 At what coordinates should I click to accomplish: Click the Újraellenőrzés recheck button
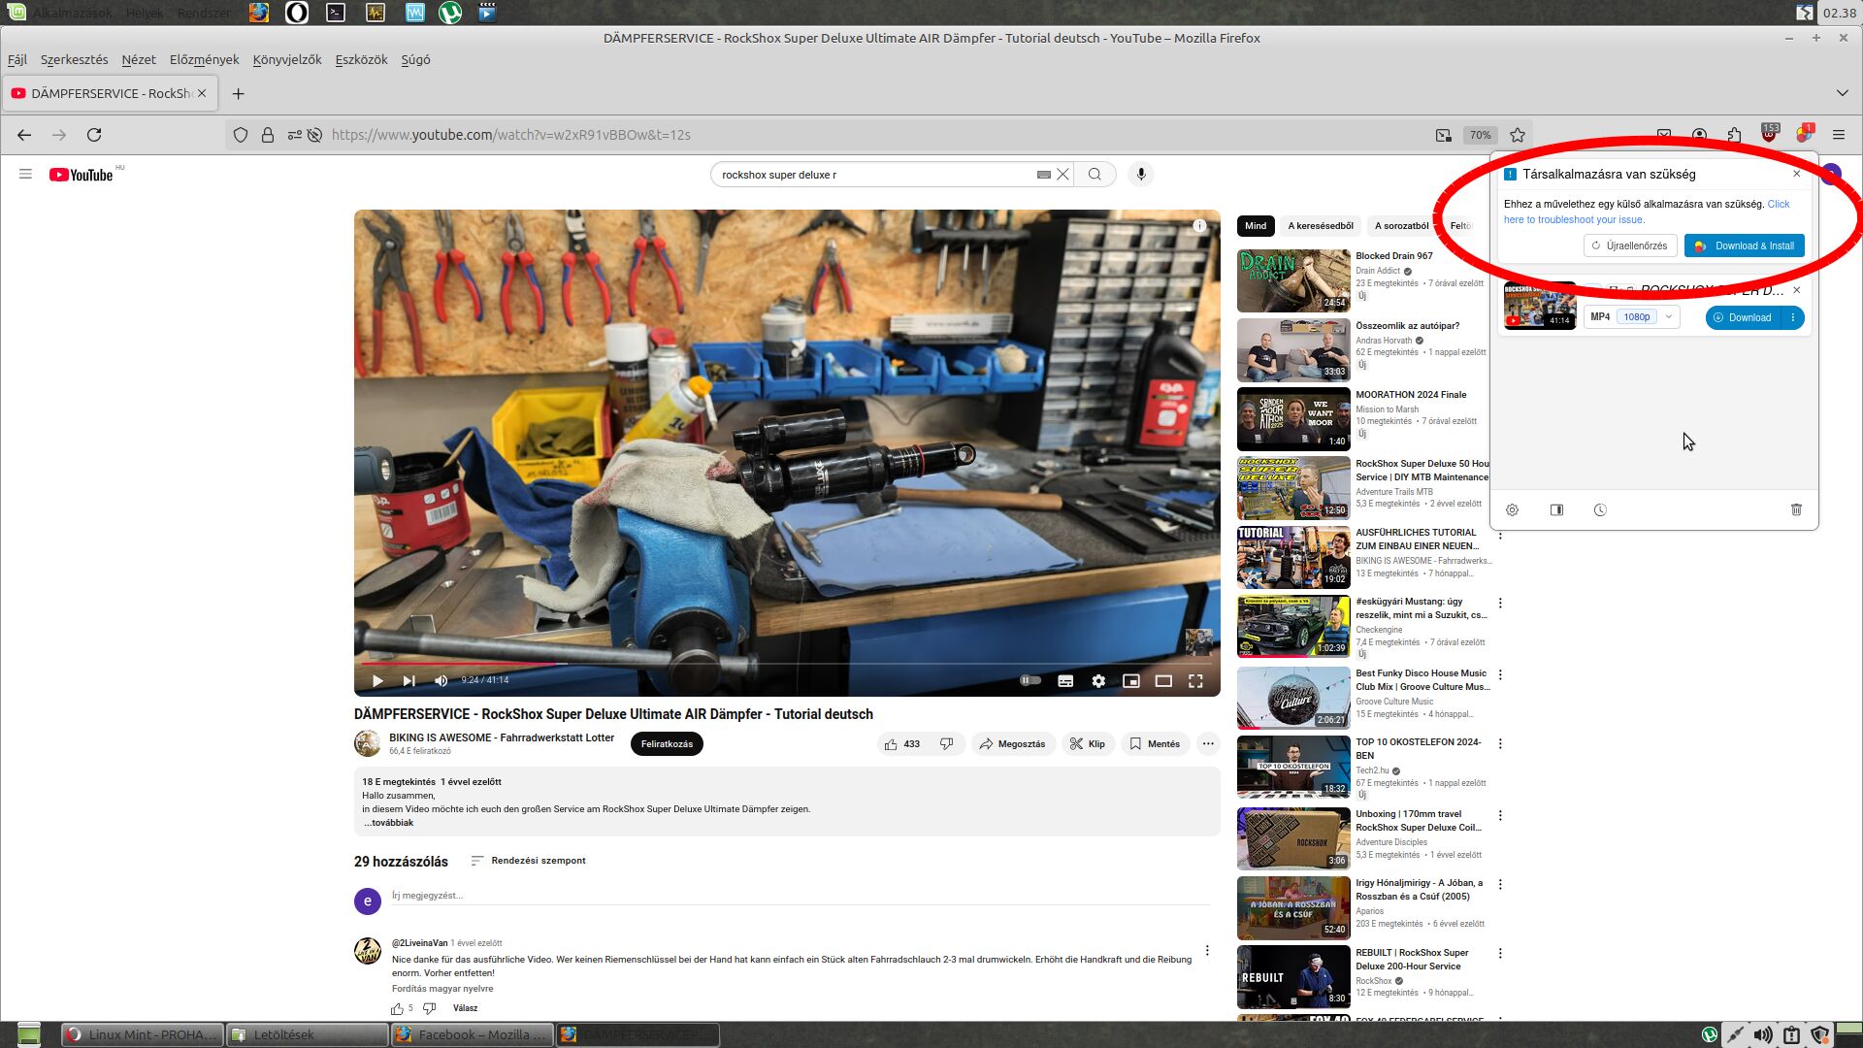pyautogui.click(x=1630, y=246)
